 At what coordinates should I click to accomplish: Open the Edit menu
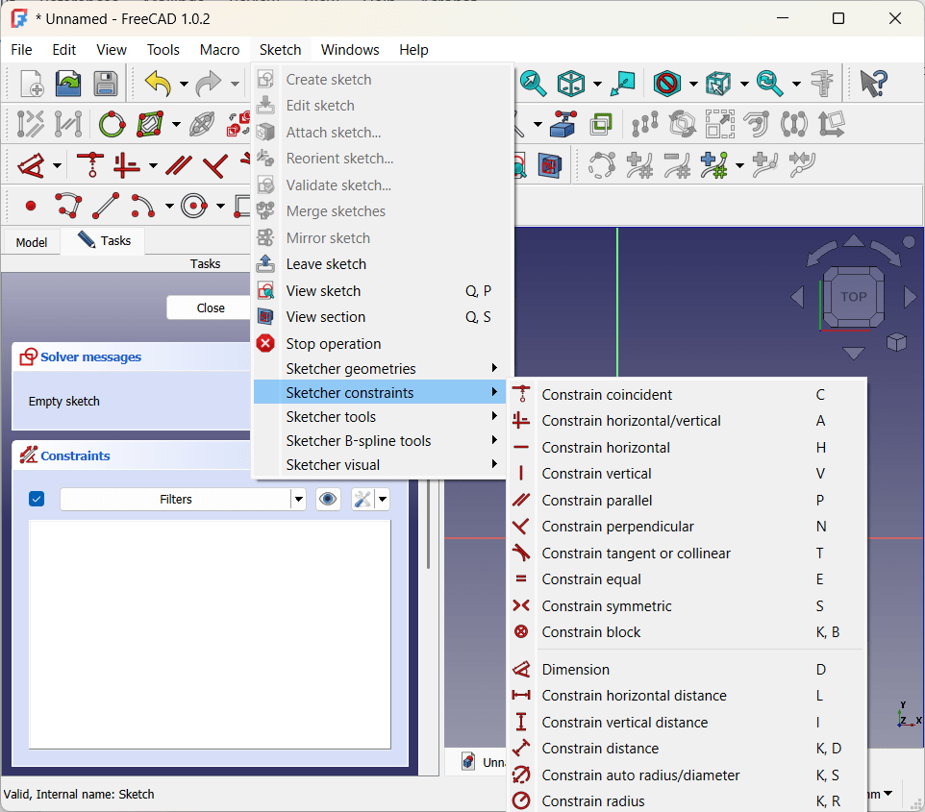point(63,50)
